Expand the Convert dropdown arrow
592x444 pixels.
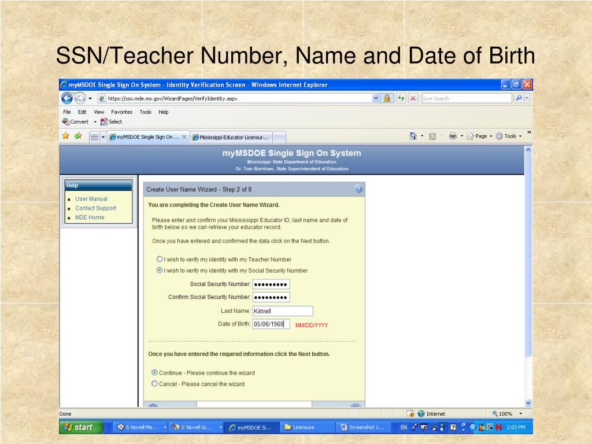coord(95,122)
